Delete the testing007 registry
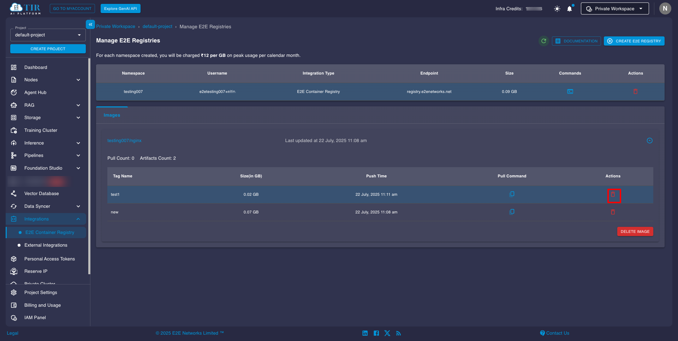The height and width of the screenshot is (341, 678). [635, 92]
